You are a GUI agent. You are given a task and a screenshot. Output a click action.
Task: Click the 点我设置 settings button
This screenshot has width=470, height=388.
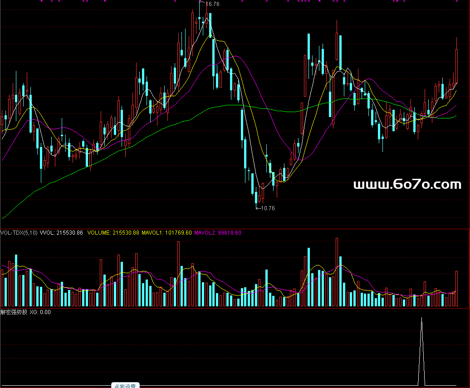pos(125,386)
